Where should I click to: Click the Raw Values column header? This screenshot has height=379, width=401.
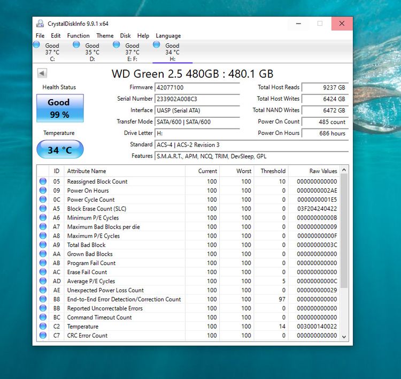[314, 171]
